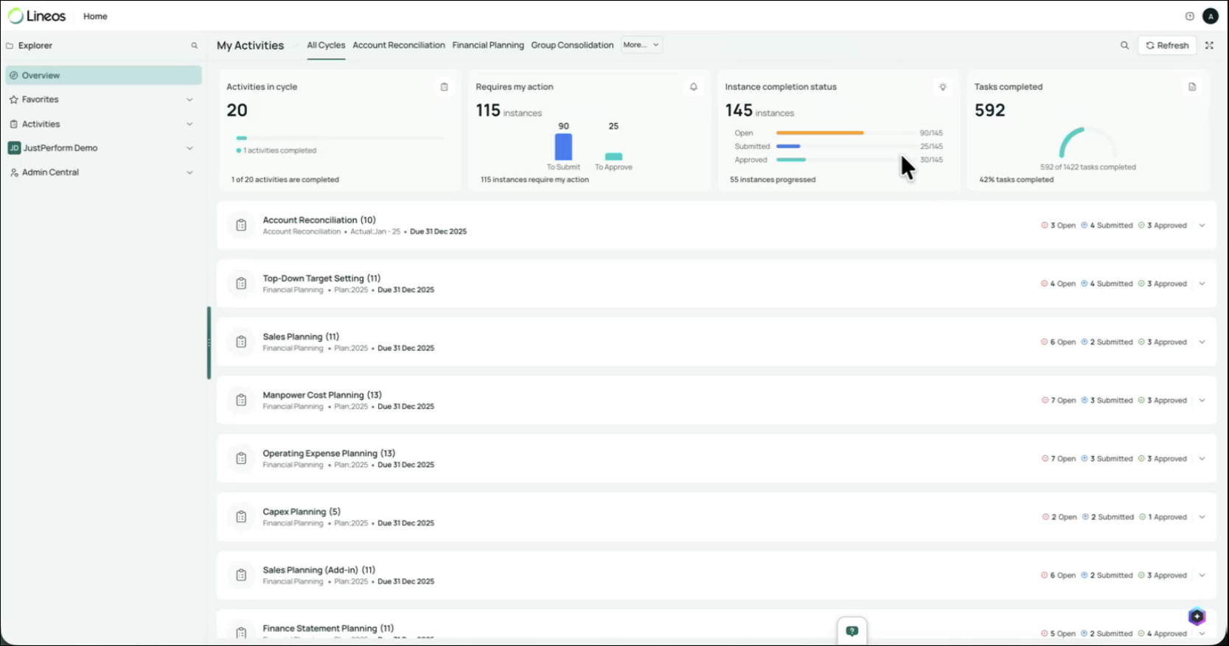
Task: Click '6 Open' on Sales Planning (11) row
Action: click(1058, 342)
